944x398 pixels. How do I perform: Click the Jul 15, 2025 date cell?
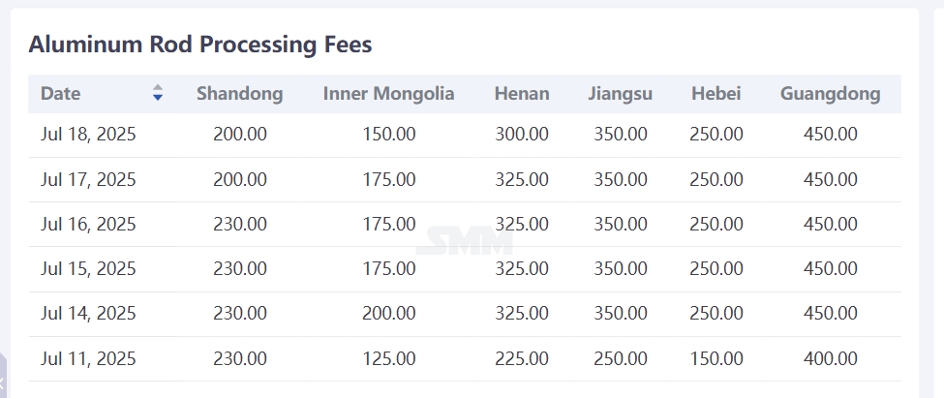88,268
